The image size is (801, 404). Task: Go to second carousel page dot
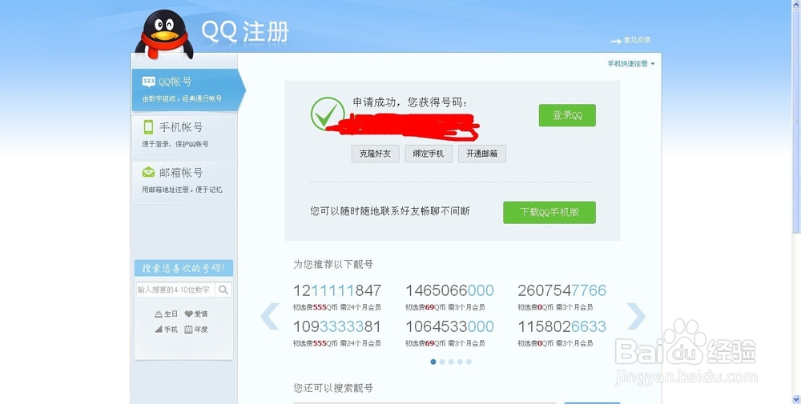coord(442,362)
